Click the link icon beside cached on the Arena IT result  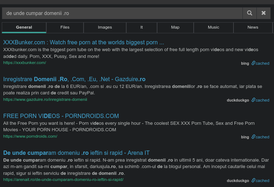click(x=253, y=180)
